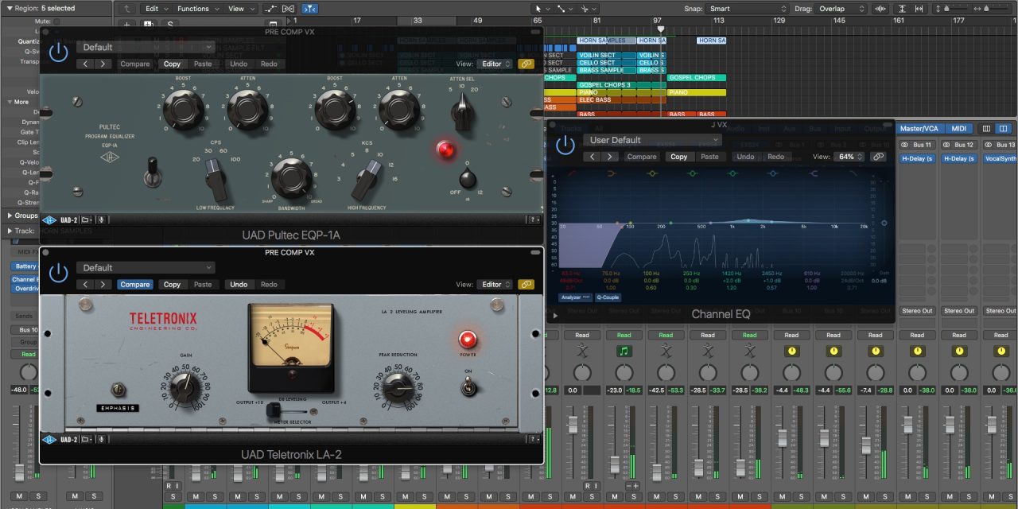Click Compare in the Teletronix LA-2 window
This screenshot has height=509, width=1018.
tap(134, 284)
